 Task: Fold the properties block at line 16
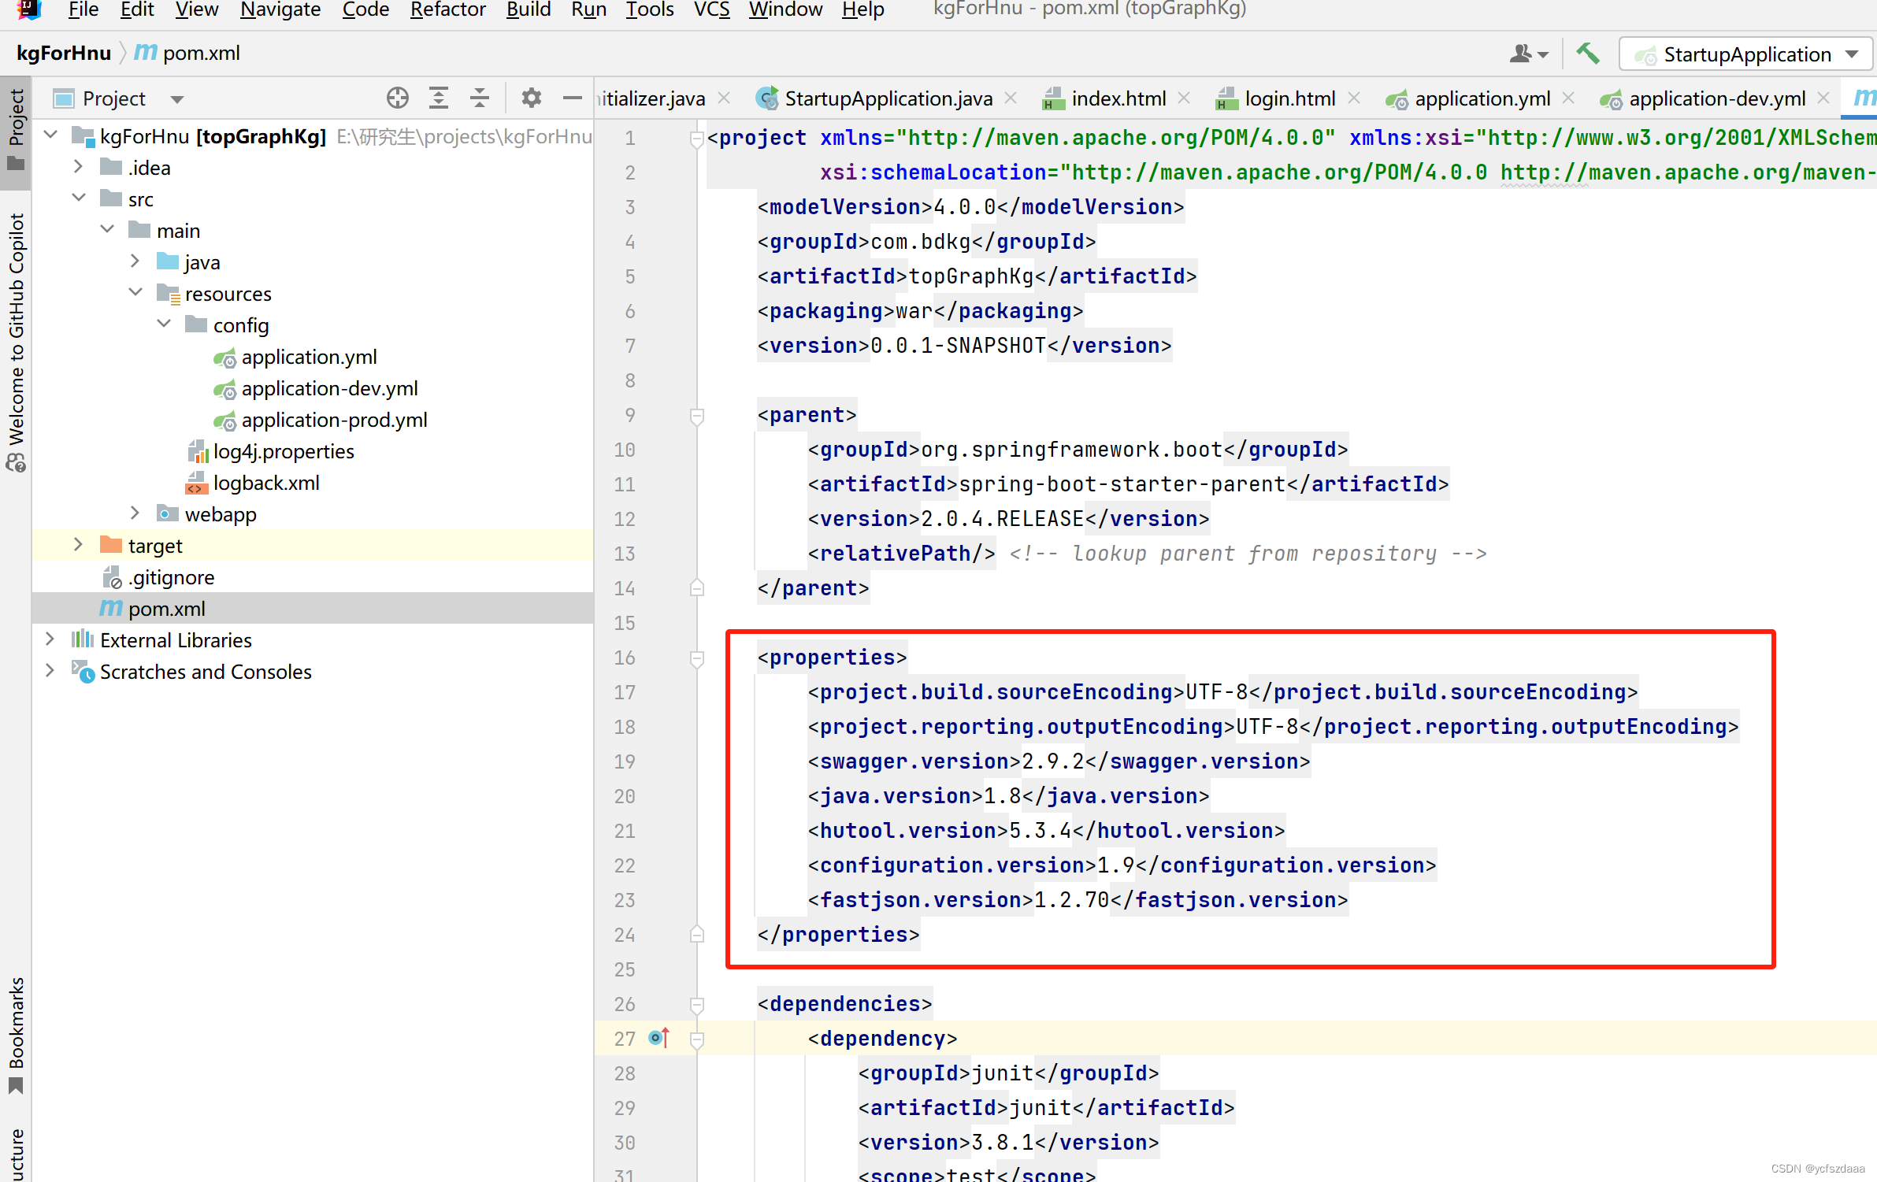click(696, 658)
